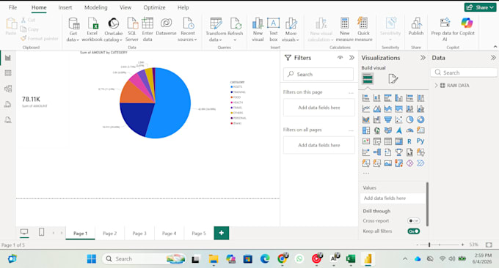This screenshot has height=268, width=499.
Task: Add the Power Apps visual
Action: pos(409,163)
